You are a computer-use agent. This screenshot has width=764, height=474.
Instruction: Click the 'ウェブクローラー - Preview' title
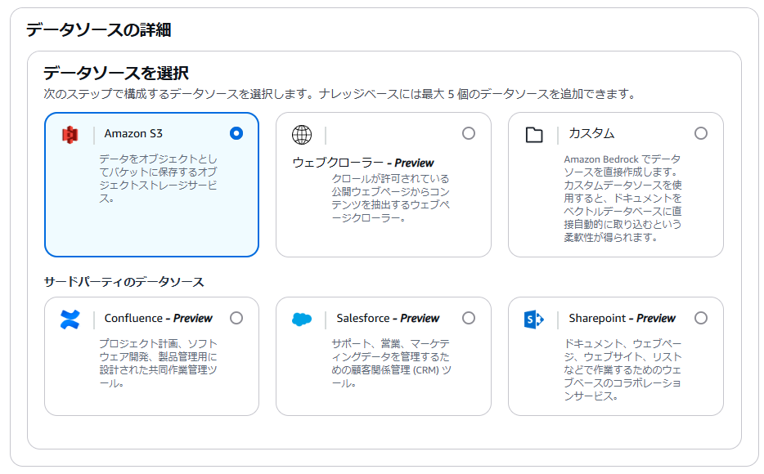pyautogui.click(x=363, y=163)
